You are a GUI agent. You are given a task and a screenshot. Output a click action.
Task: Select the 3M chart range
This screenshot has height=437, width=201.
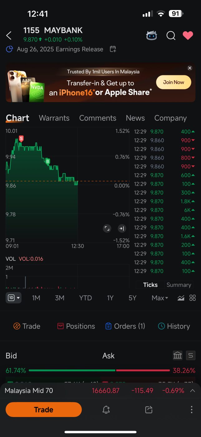click(x=60, y=298)
